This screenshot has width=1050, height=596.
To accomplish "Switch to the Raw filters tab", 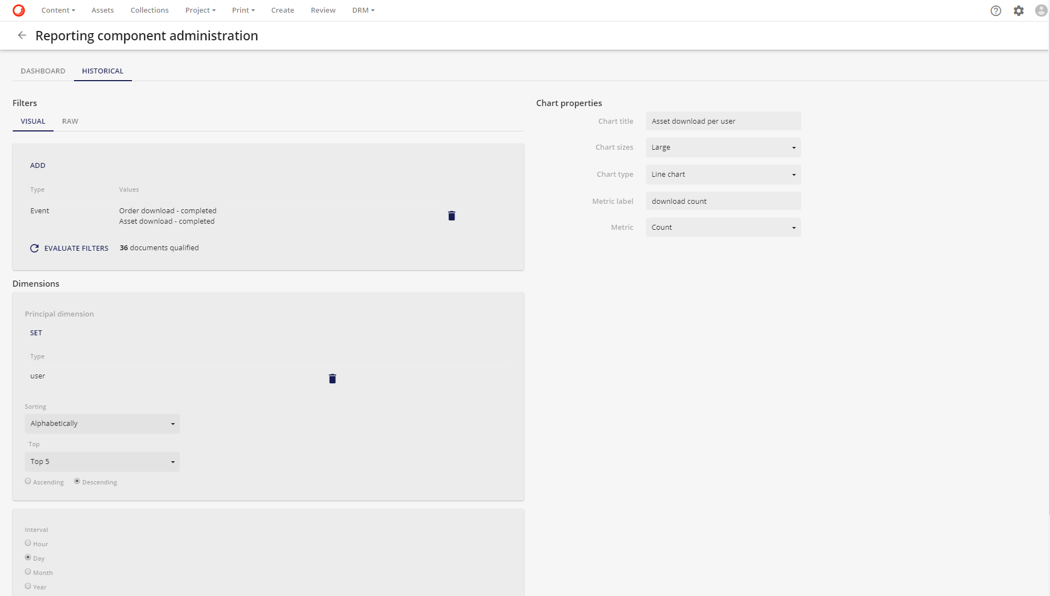I will pyautogui.click(x=70, y=122).
